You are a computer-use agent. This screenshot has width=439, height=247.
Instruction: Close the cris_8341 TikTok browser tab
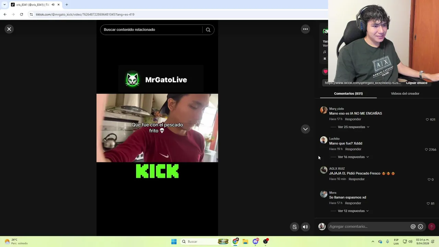coord(59,5)
